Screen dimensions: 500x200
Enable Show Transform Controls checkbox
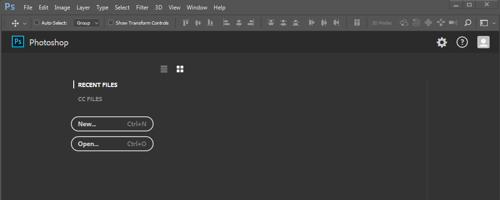[111, 23]
